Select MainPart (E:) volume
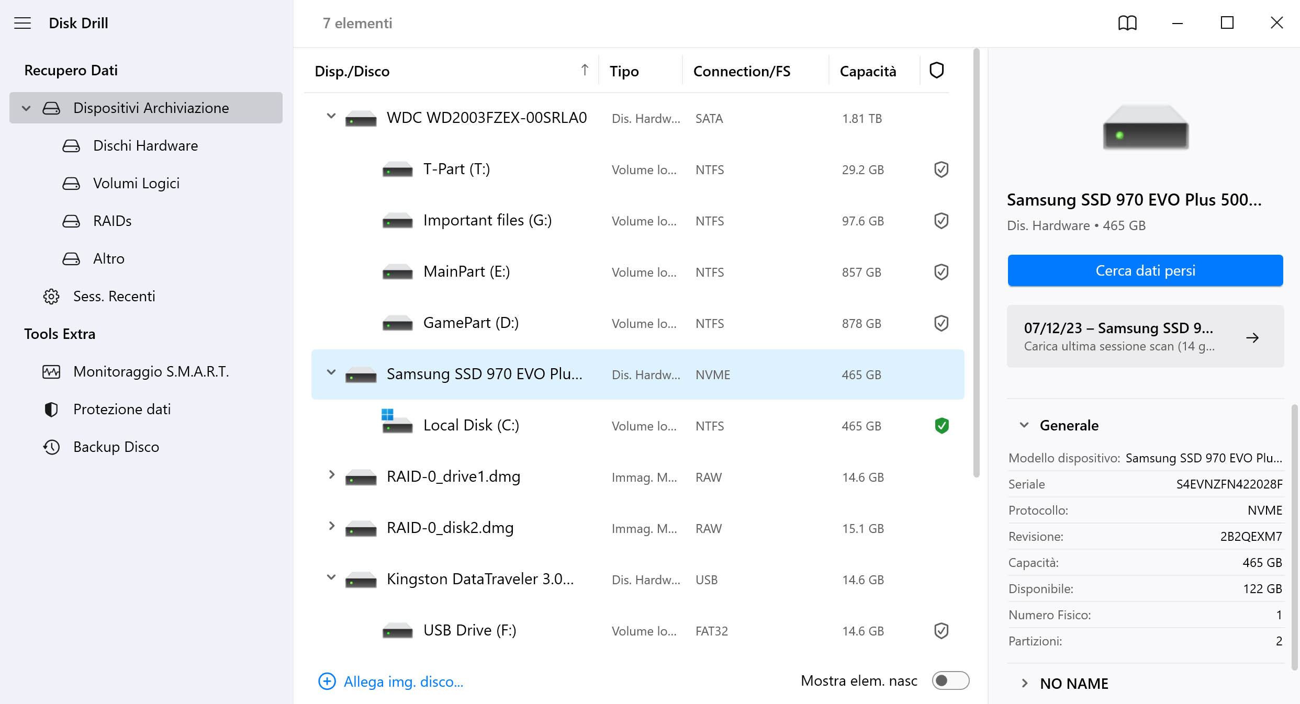This screenshot has height=704, width=1300. tap(637, 272)
